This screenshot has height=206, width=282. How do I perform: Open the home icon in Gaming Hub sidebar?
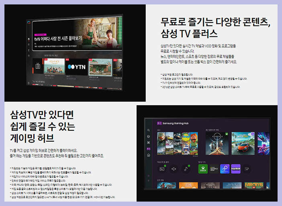click(148, 155)
